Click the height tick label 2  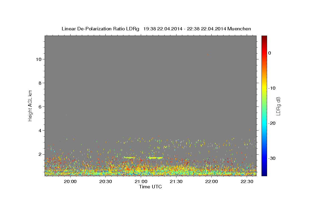pyautogui.click(x=40, y=154)
